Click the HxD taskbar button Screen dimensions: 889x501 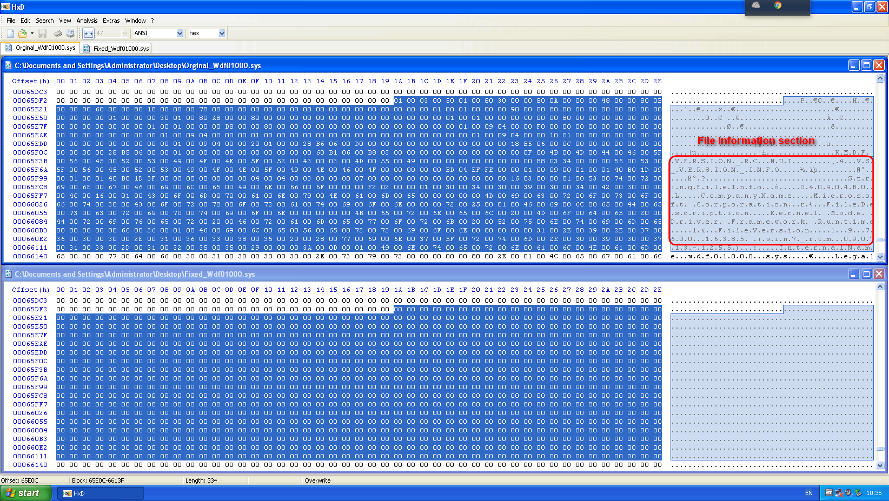pyautogui.click(x=101, y=493)
